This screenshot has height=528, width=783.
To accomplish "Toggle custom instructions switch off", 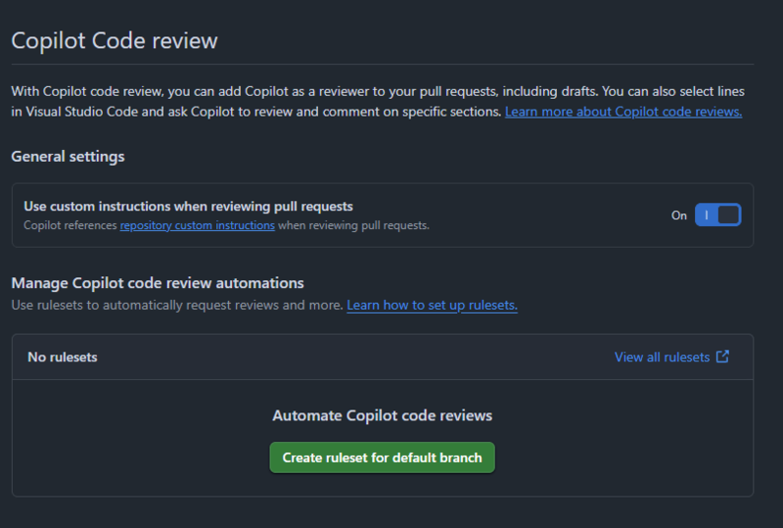I will 717,215.
